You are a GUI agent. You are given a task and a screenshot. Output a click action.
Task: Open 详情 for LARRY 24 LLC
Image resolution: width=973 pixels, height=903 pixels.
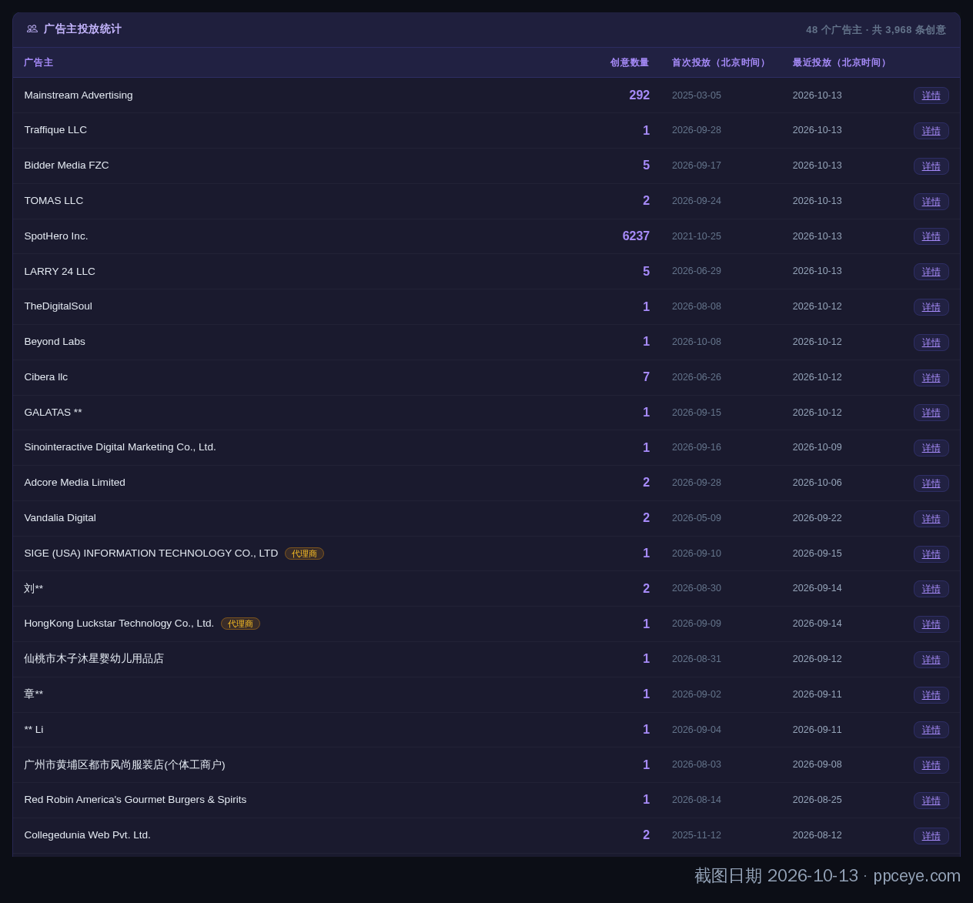pos(931,272)
